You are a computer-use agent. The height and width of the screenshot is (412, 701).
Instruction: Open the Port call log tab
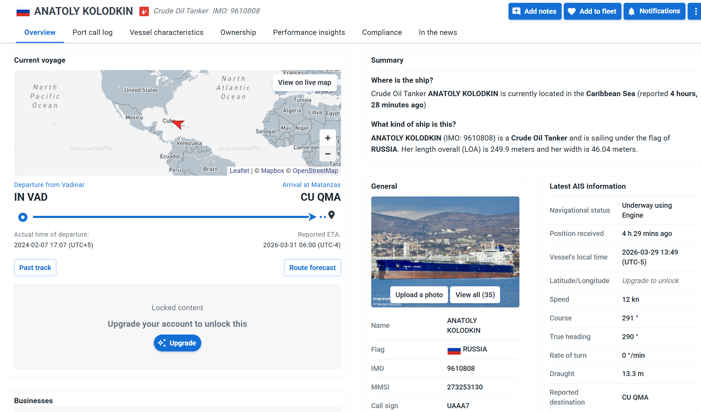[93, 32]
